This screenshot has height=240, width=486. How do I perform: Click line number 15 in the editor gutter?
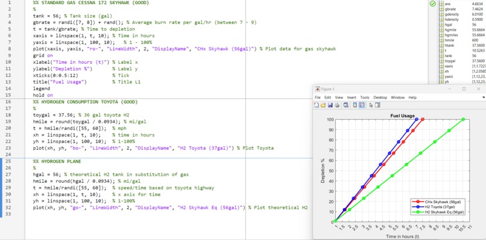tap(8, 95)
